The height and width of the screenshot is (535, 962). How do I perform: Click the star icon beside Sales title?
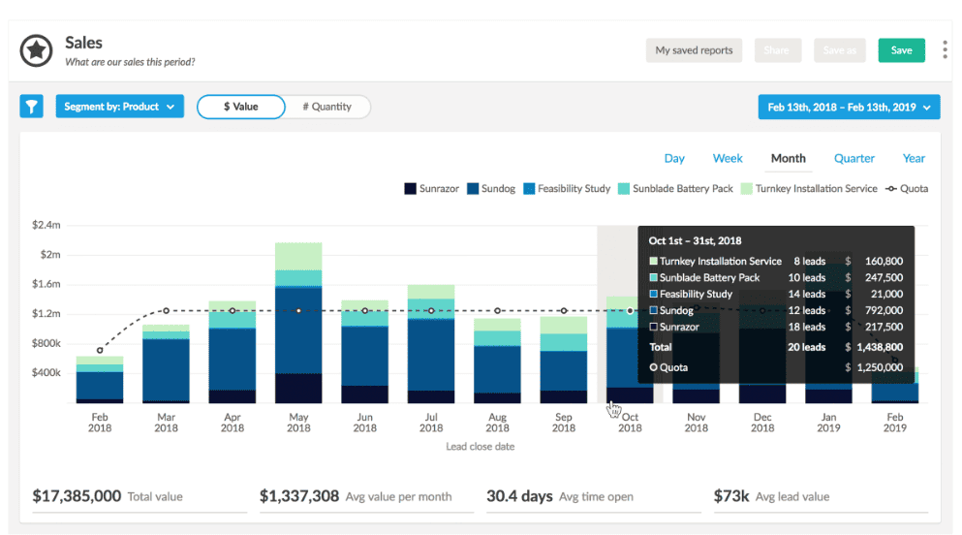click(x=37, y=51)
